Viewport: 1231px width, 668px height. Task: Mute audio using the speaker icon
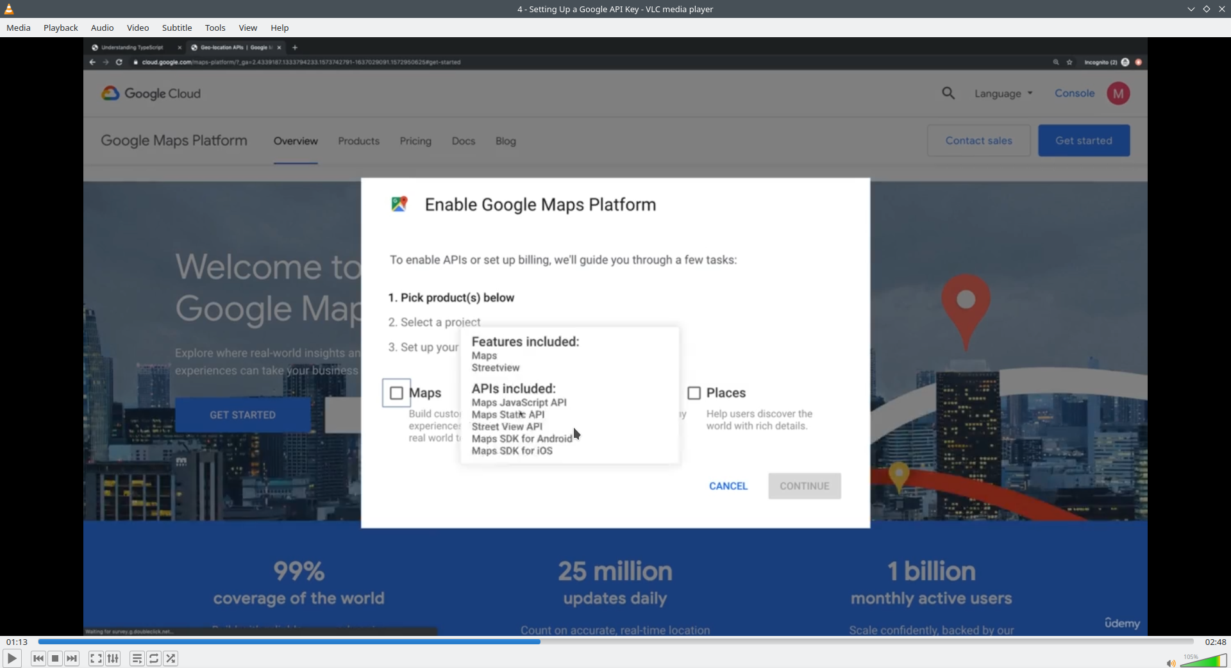point(1171,663)
